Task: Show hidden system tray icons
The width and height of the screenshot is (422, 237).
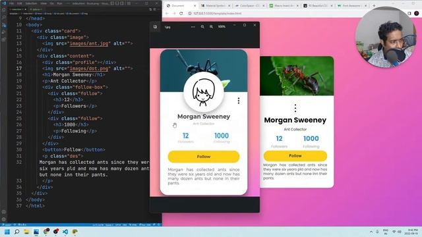Action: point(371,232)
